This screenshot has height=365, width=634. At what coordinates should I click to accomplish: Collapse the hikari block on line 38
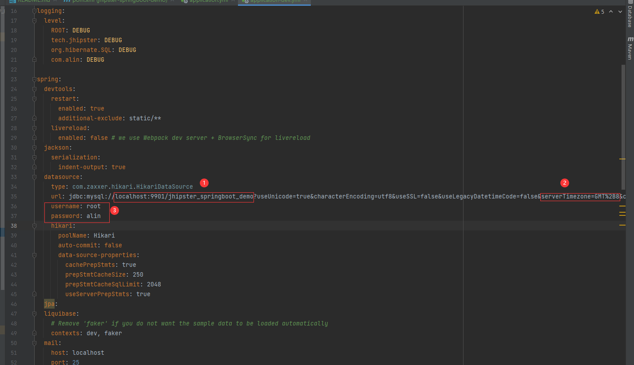pyautogui.click(x=34, y=226)
